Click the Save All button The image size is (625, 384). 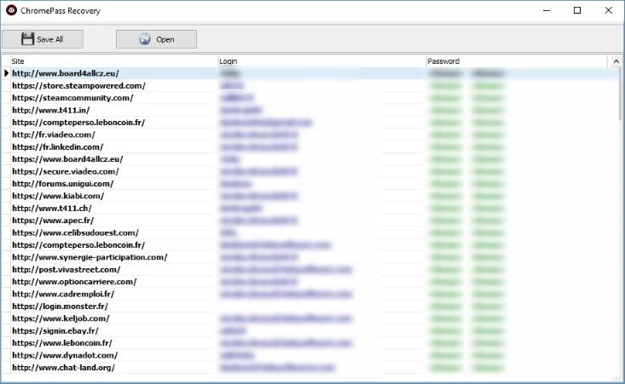tap(43, 39)
